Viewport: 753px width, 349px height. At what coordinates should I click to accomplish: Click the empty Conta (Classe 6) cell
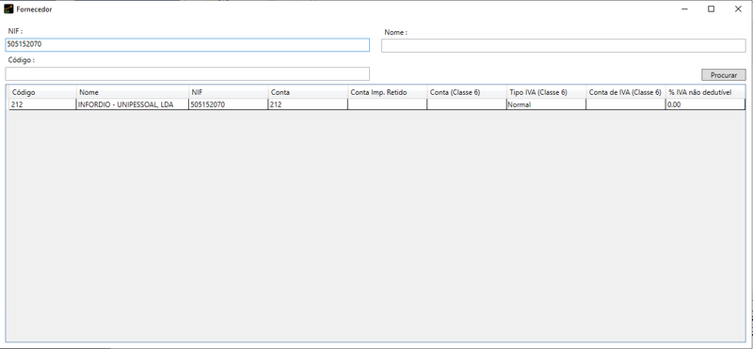[467, 104]
